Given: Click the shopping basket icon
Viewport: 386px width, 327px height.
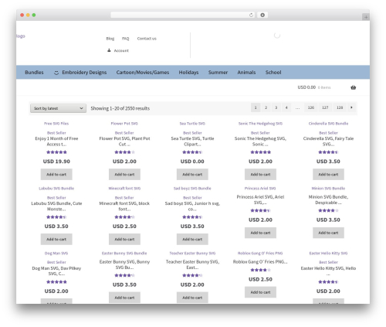Looking at the screenshot, I should [x=354, y=87].
